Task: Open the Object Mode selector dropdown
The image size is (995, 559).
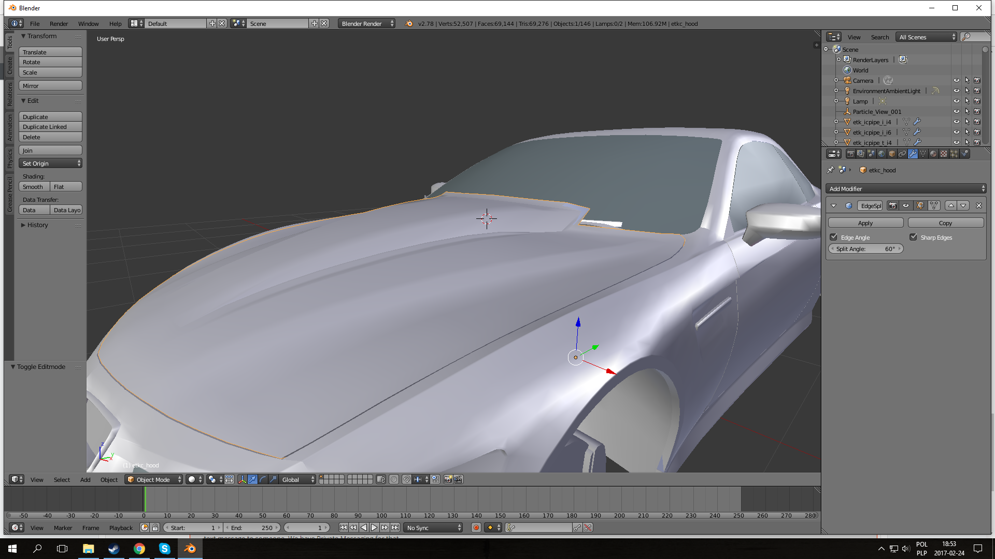Action: (154, 479)
